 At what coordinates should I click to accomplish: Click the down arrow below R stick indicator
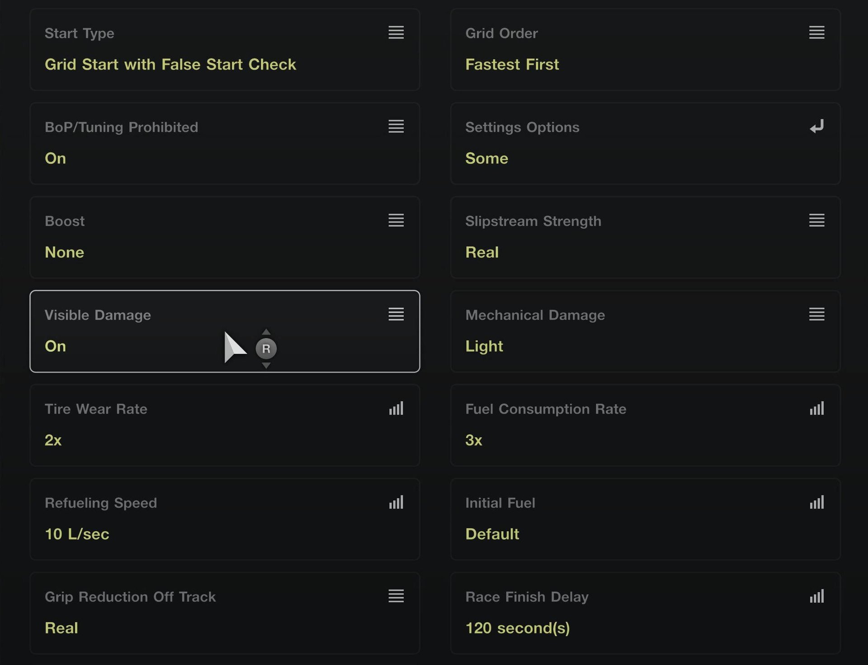tap(266, 365)
